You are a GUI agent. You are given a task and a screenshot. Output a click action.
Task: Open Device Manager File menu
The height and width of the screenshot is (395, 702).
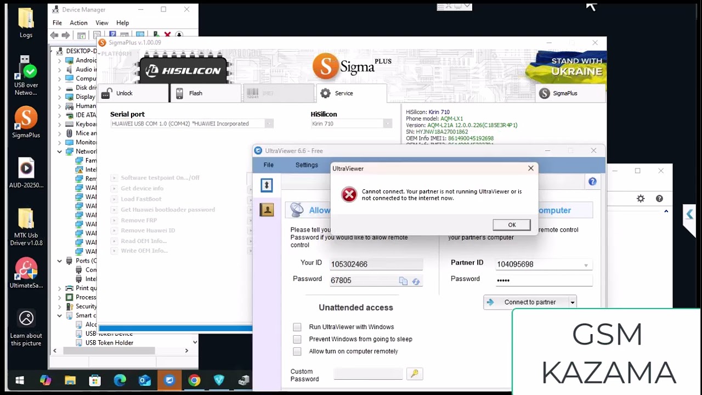[57, 23]
